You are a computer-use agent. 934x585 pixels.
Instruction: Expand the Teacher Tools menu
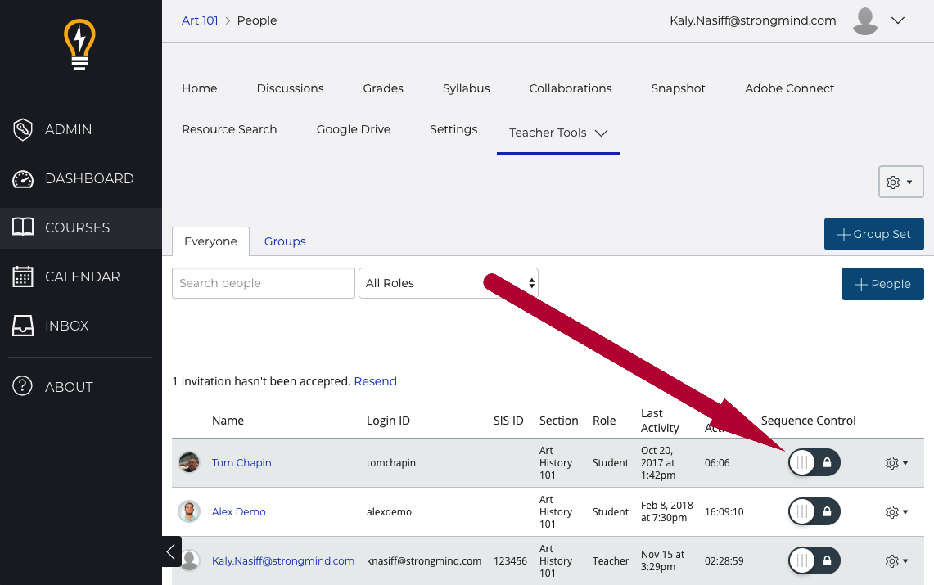[x=558, y=133]
